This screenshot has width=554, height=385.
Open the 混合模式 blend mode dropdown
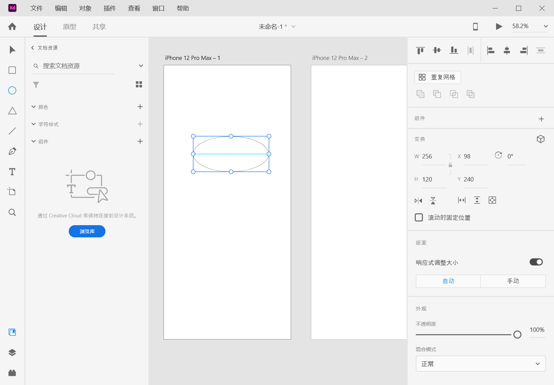(x=480, y=364)
